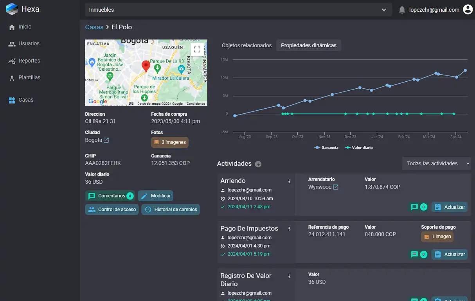Click the map keyboard shortcuts icon
This screenshot has height=301, width=475.
pos(131,104)
